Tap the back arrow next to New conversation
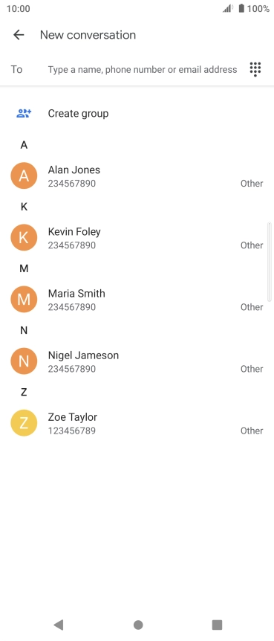The width and height of the screenshot is (274, 641). click(x=19, y=35)
